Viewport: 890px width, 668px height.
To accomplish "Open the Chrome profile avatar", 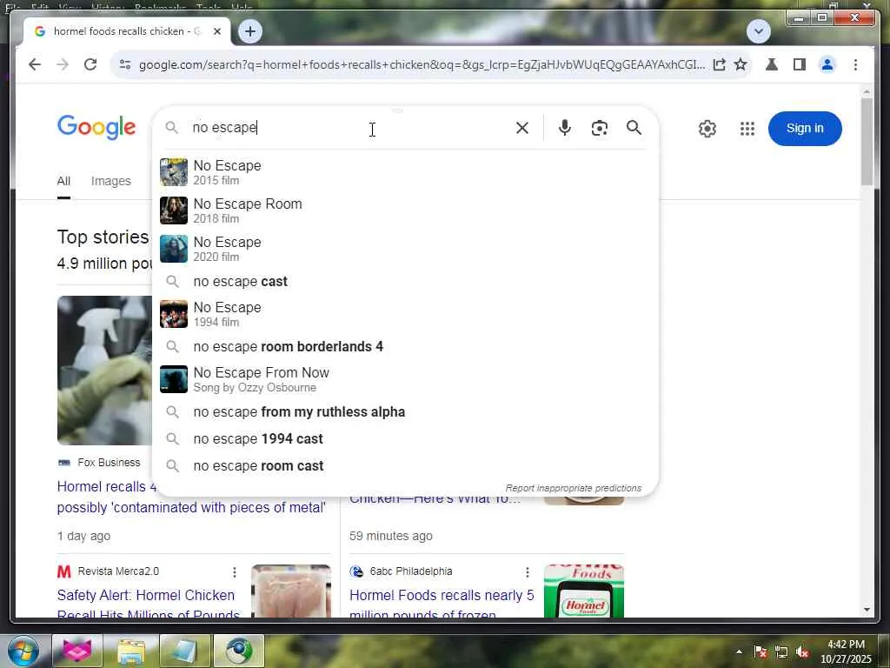I will [x=827, y=64].
